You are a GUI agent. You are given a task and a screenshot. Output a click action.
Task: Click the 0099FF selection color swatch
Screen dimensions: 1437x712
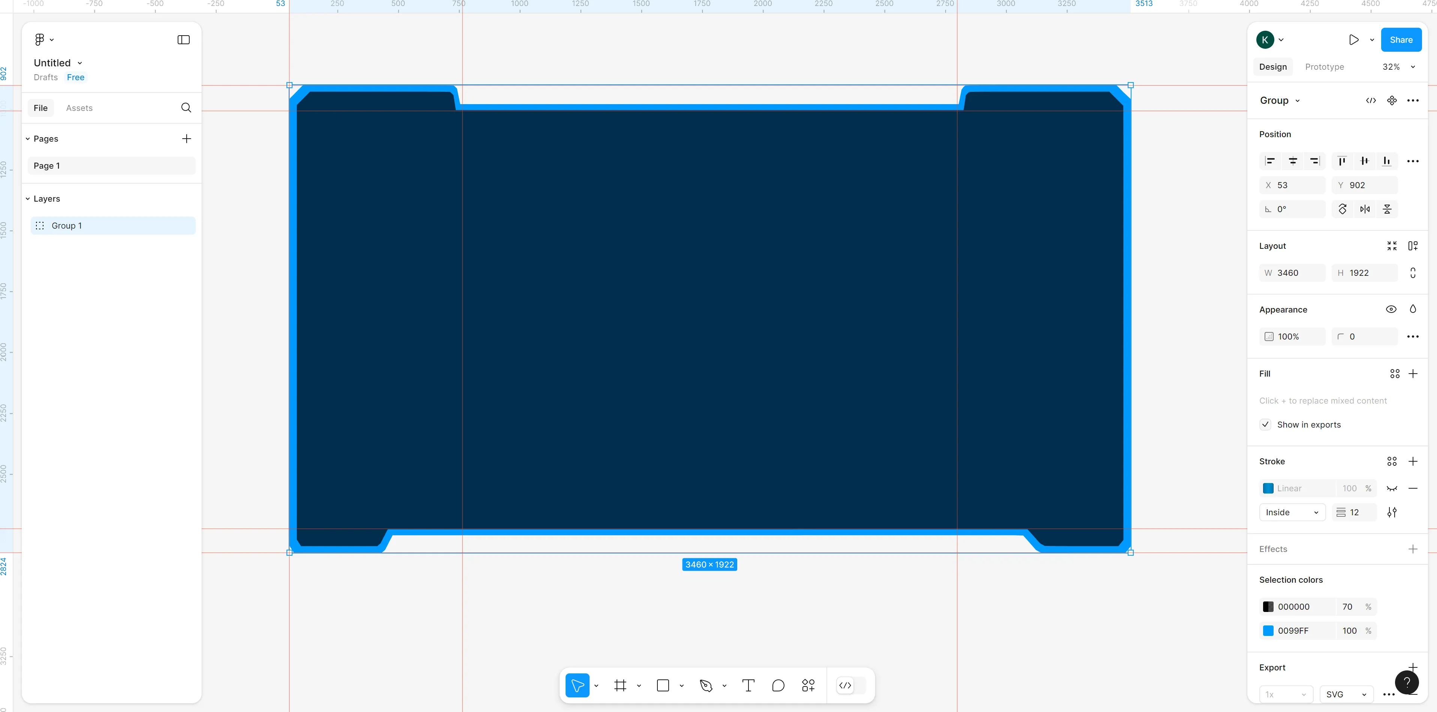1268,631
